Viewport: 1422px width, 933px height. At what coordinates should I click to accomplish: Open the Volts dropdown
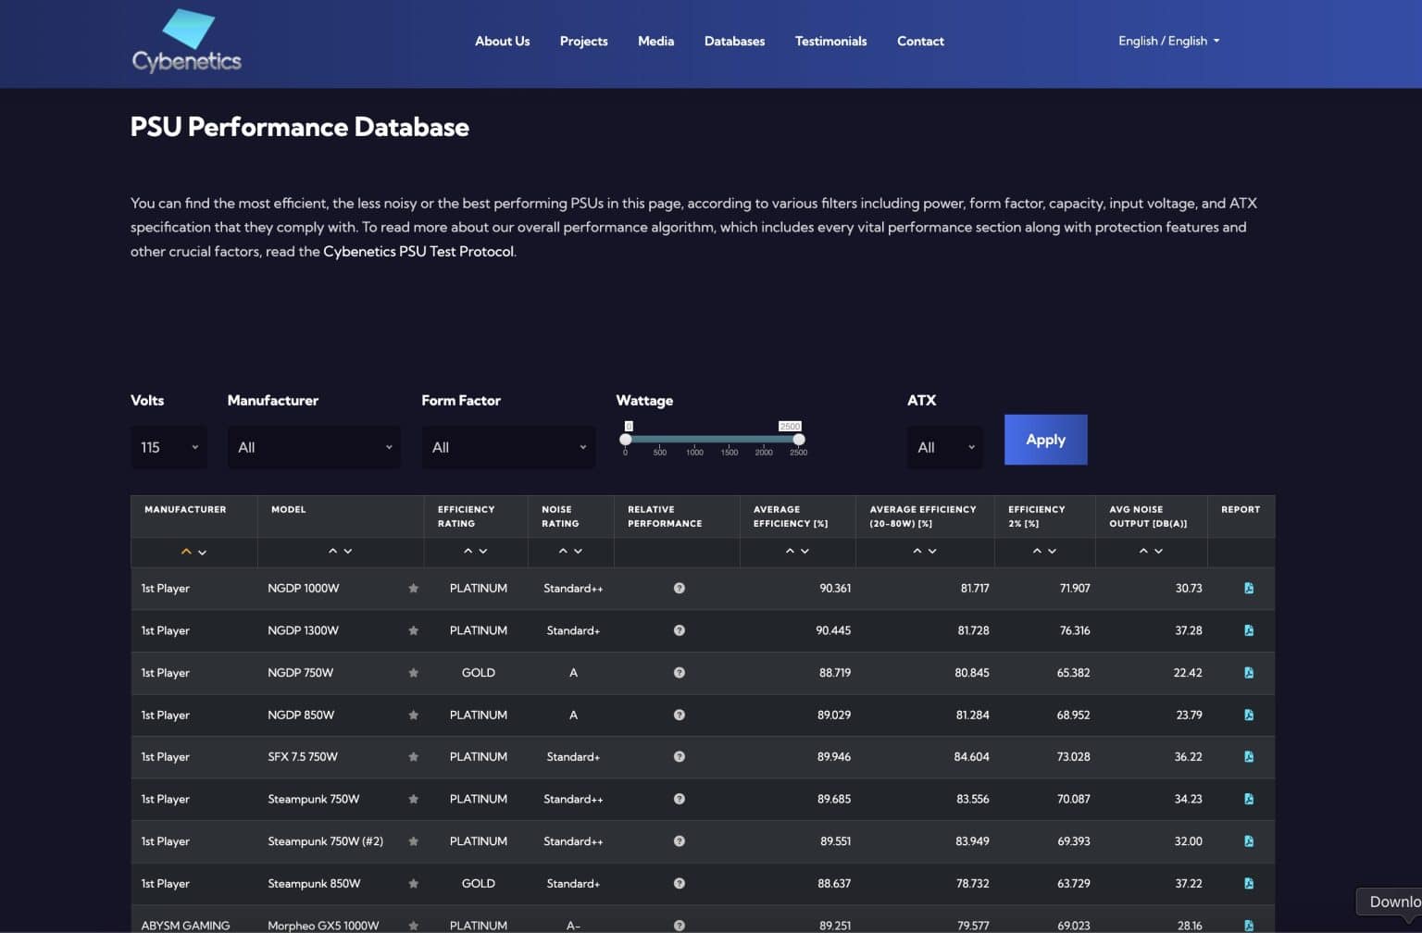click(168, 447)
